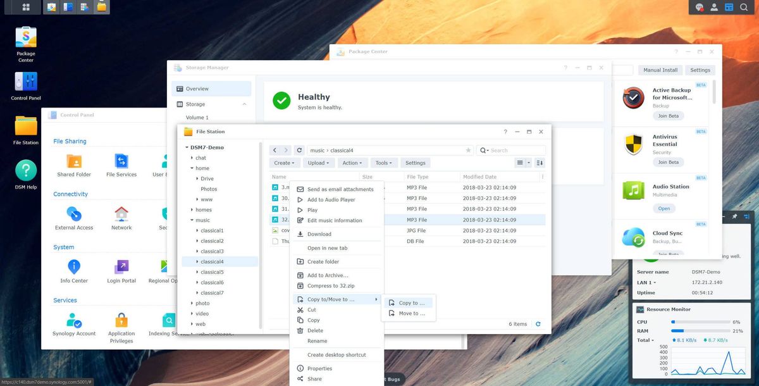Choose Add to Audio Player menu item
Image resolution: width=759 pixels, height=386 pixels.
tap(336, 199)
